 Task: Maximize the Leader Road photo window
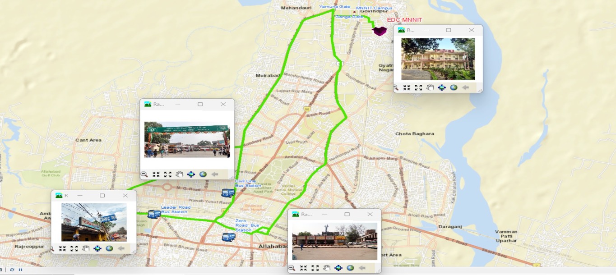[x=102, y=196]
